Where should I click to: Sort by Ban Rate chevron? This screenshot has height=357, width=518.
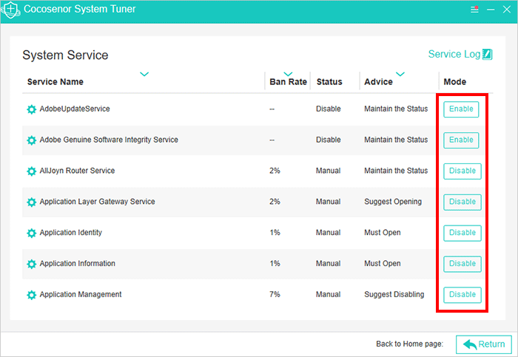click(x=288, y=74)
